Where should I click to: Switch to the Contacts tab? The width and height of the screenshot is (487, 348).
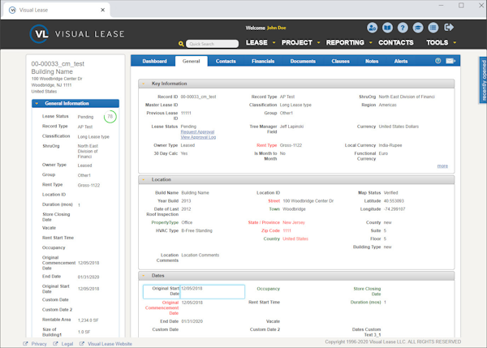[226, 61]
